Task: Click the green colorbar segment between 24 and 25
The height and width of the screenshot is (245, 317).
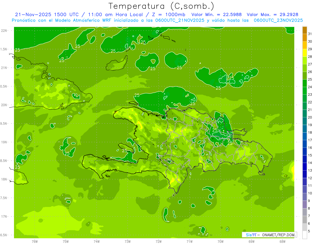Action: point(305,83)
